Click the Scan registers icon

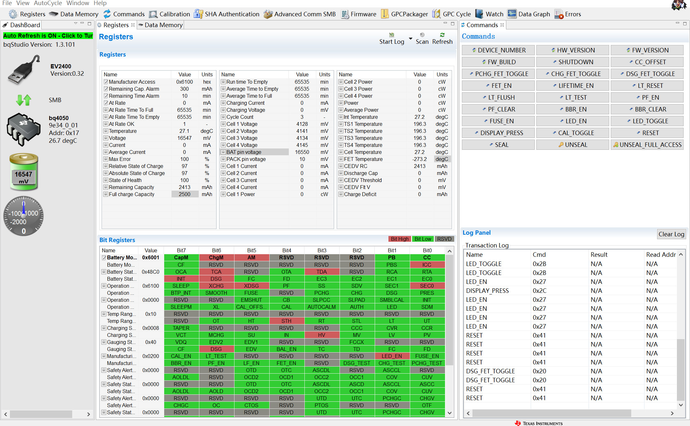click(422, 35)
